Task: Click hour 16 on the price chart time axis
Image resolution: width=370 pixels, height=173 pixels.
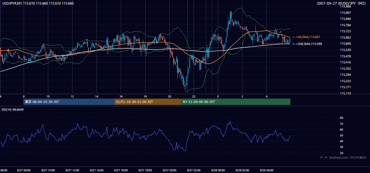Action: click(121, 96)
